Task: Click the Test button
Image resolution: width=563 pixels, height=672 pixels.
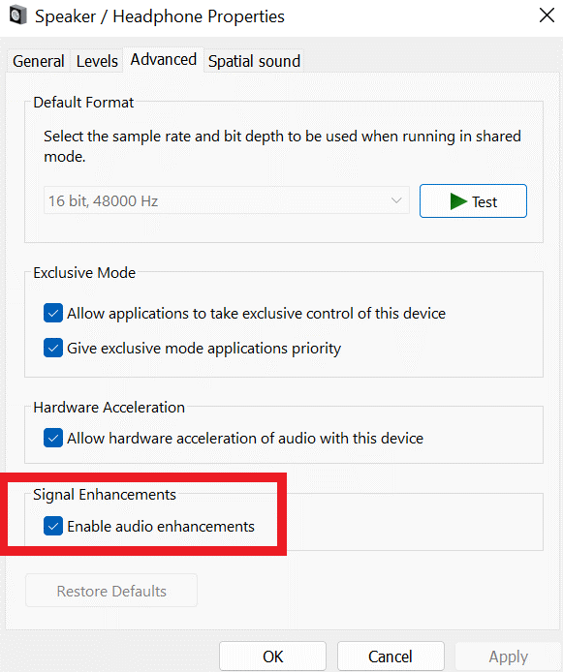Action: 474,201
